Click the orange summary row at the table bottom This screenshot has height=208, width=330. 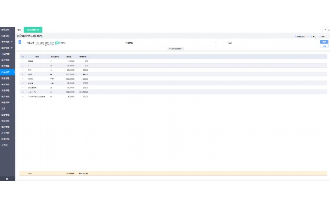(173, 173)
